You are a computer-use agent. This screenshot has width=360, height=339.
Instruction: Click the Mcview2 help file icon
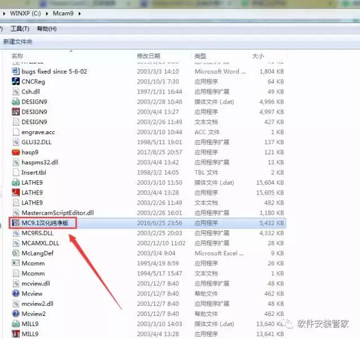(x=16, y=314)
